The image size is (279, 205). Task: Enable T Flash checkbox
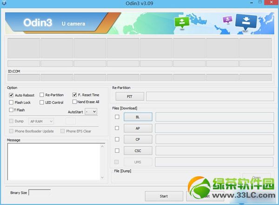tap(11, 110)
